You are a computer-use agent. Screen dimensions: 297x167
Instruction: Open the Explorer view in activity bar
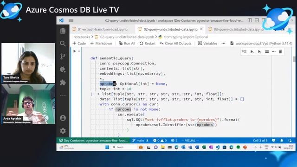coord(63,31)
